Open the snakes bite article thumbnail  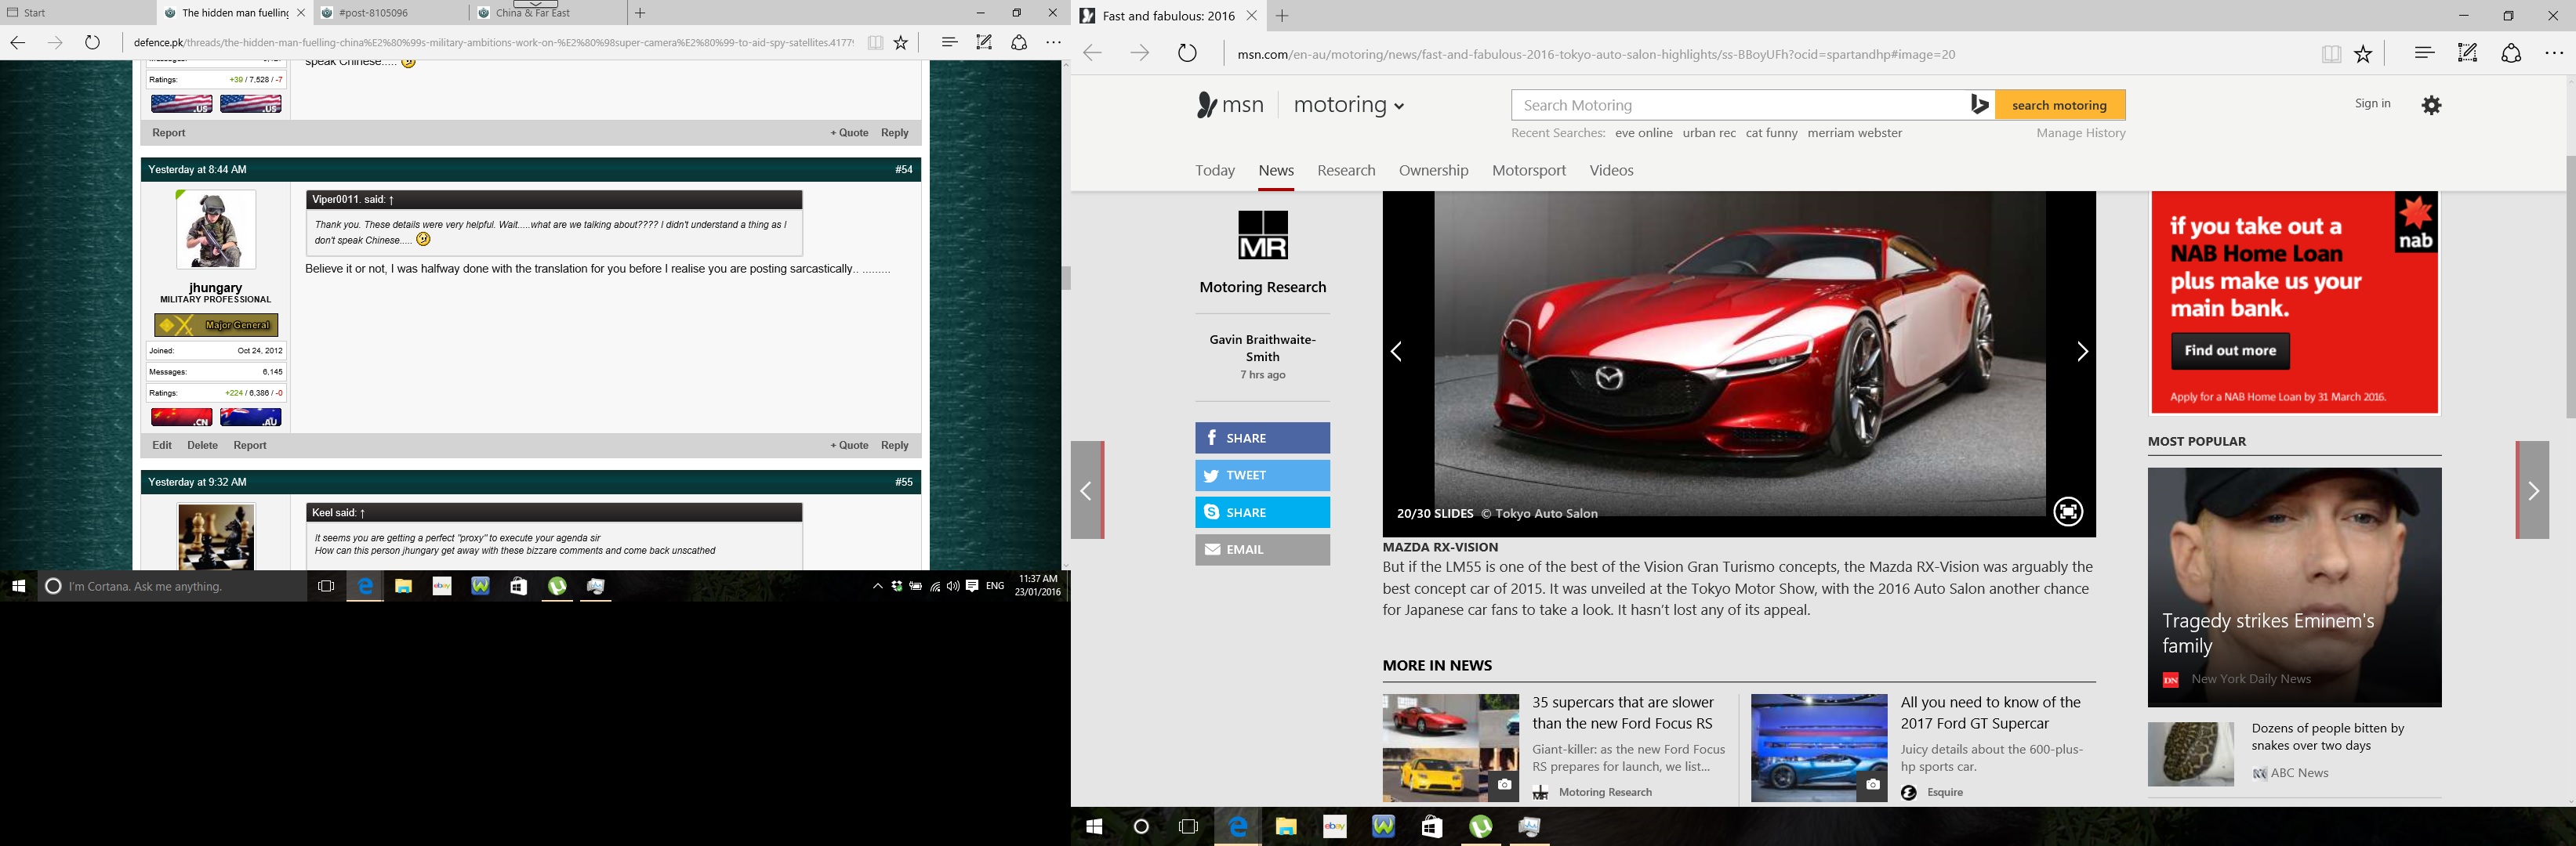(x=2190, y=754)
